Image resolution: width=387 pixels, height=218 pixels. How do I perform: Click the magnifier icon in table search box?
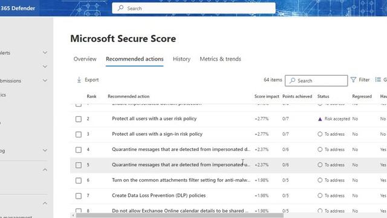(x=292, y=81)
